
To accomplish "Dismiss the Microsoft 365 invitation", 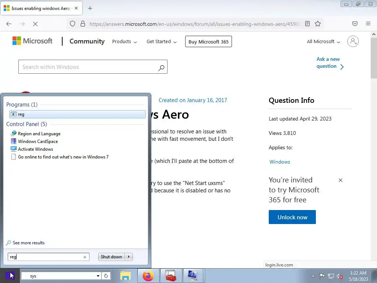I will [x=341, y=180].
